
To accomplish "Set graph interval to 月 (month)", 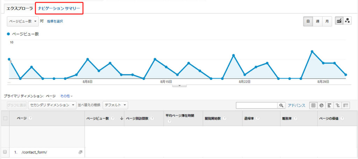I will (327, 21).
